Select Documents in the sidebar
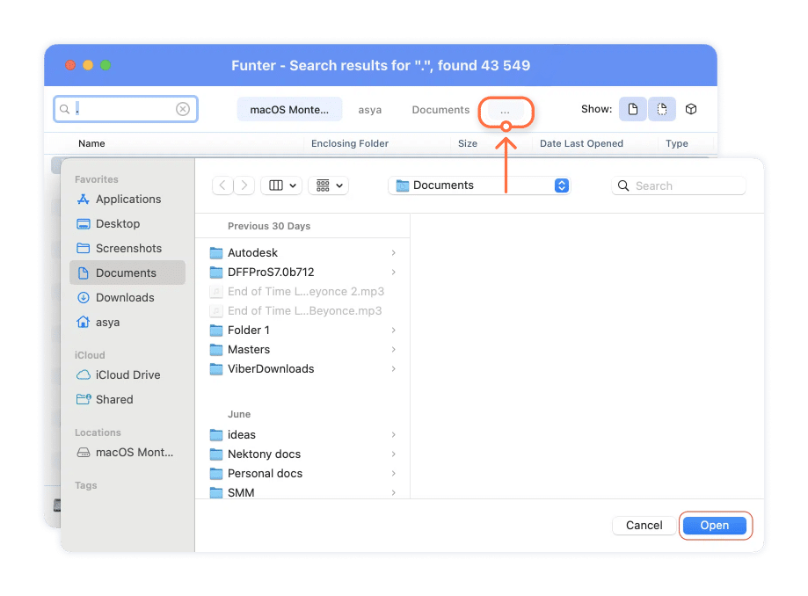The image size is (808, 596). pyautogui.click(x=127, y=273)
